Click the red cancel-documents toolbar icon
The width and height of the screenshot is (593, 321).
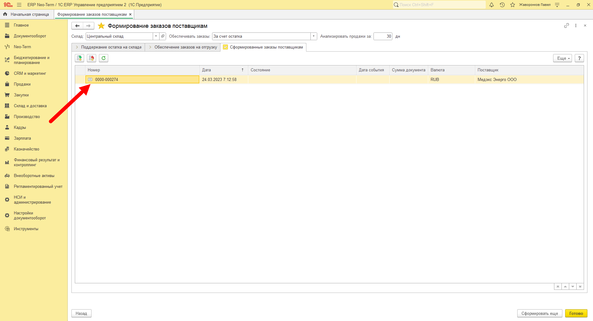[92, 58]
